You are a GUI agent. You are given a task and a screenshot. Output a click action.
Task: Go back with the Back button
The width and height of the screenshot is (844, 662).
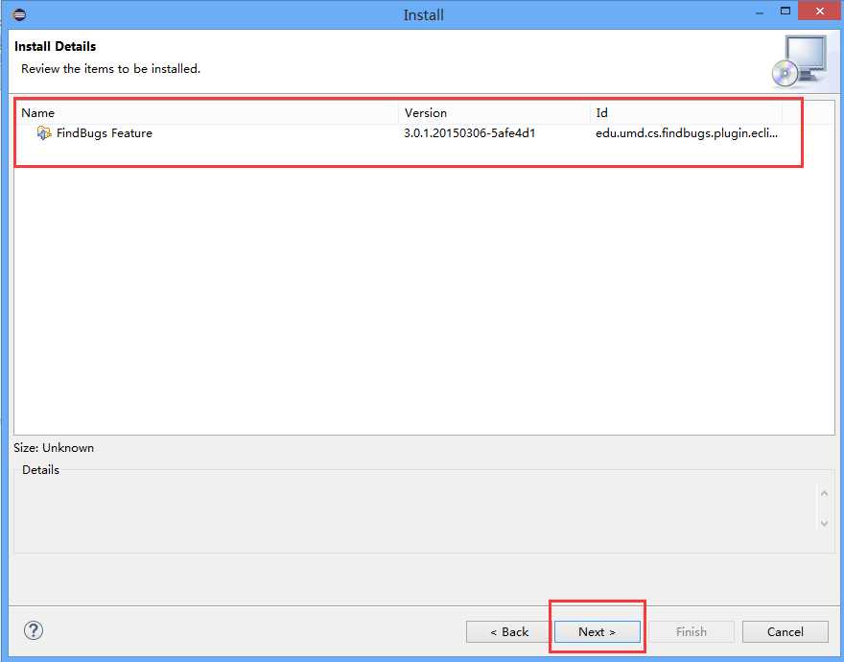tap(508, 632)
